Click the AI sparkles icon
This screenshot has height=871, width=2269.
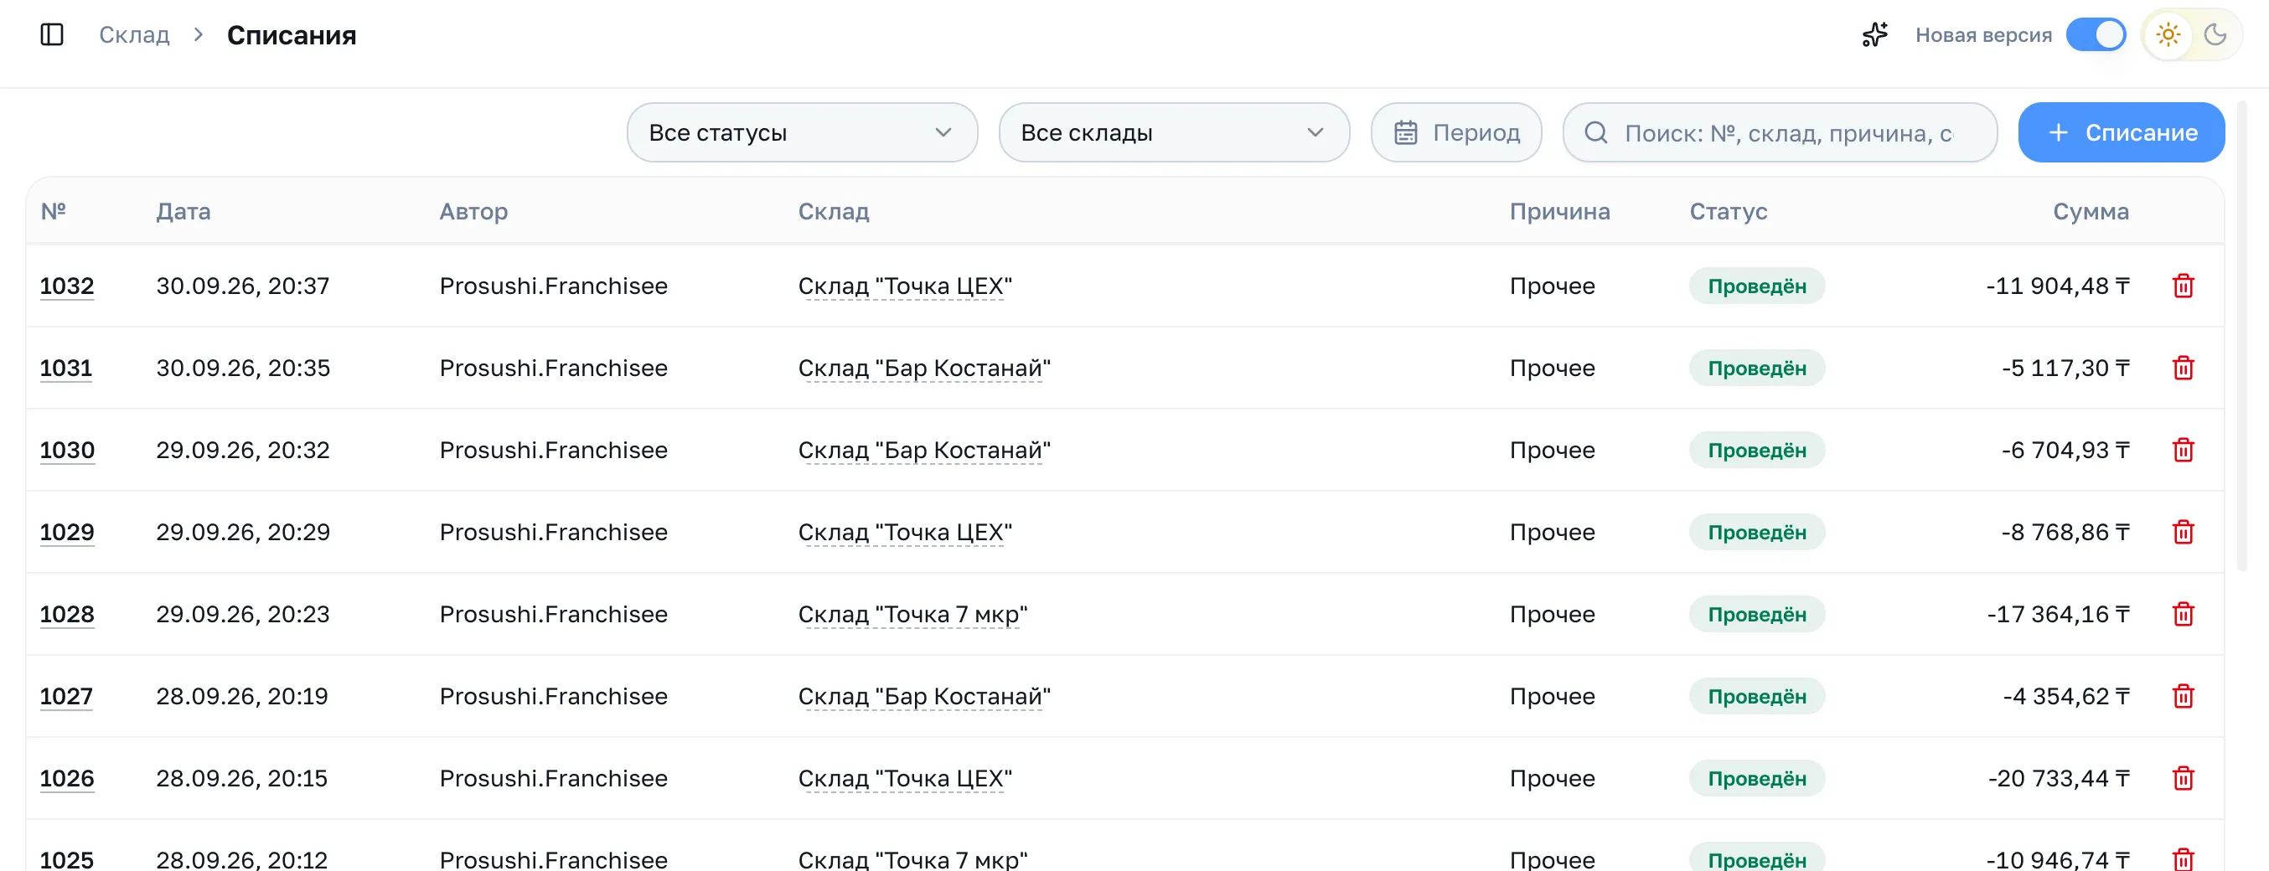tap(1875, 34)
